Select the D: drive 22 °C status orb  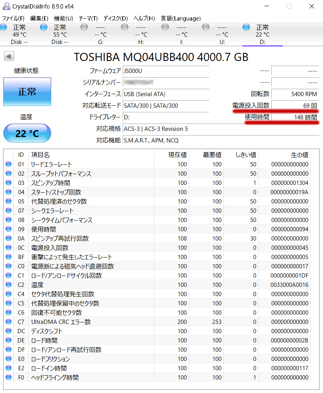(246, 27)
